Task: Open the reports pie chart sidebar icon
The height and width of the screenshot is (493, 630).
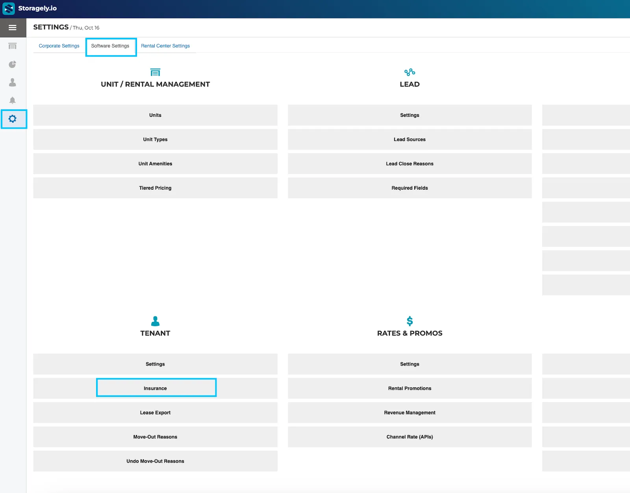Action: 13,64
